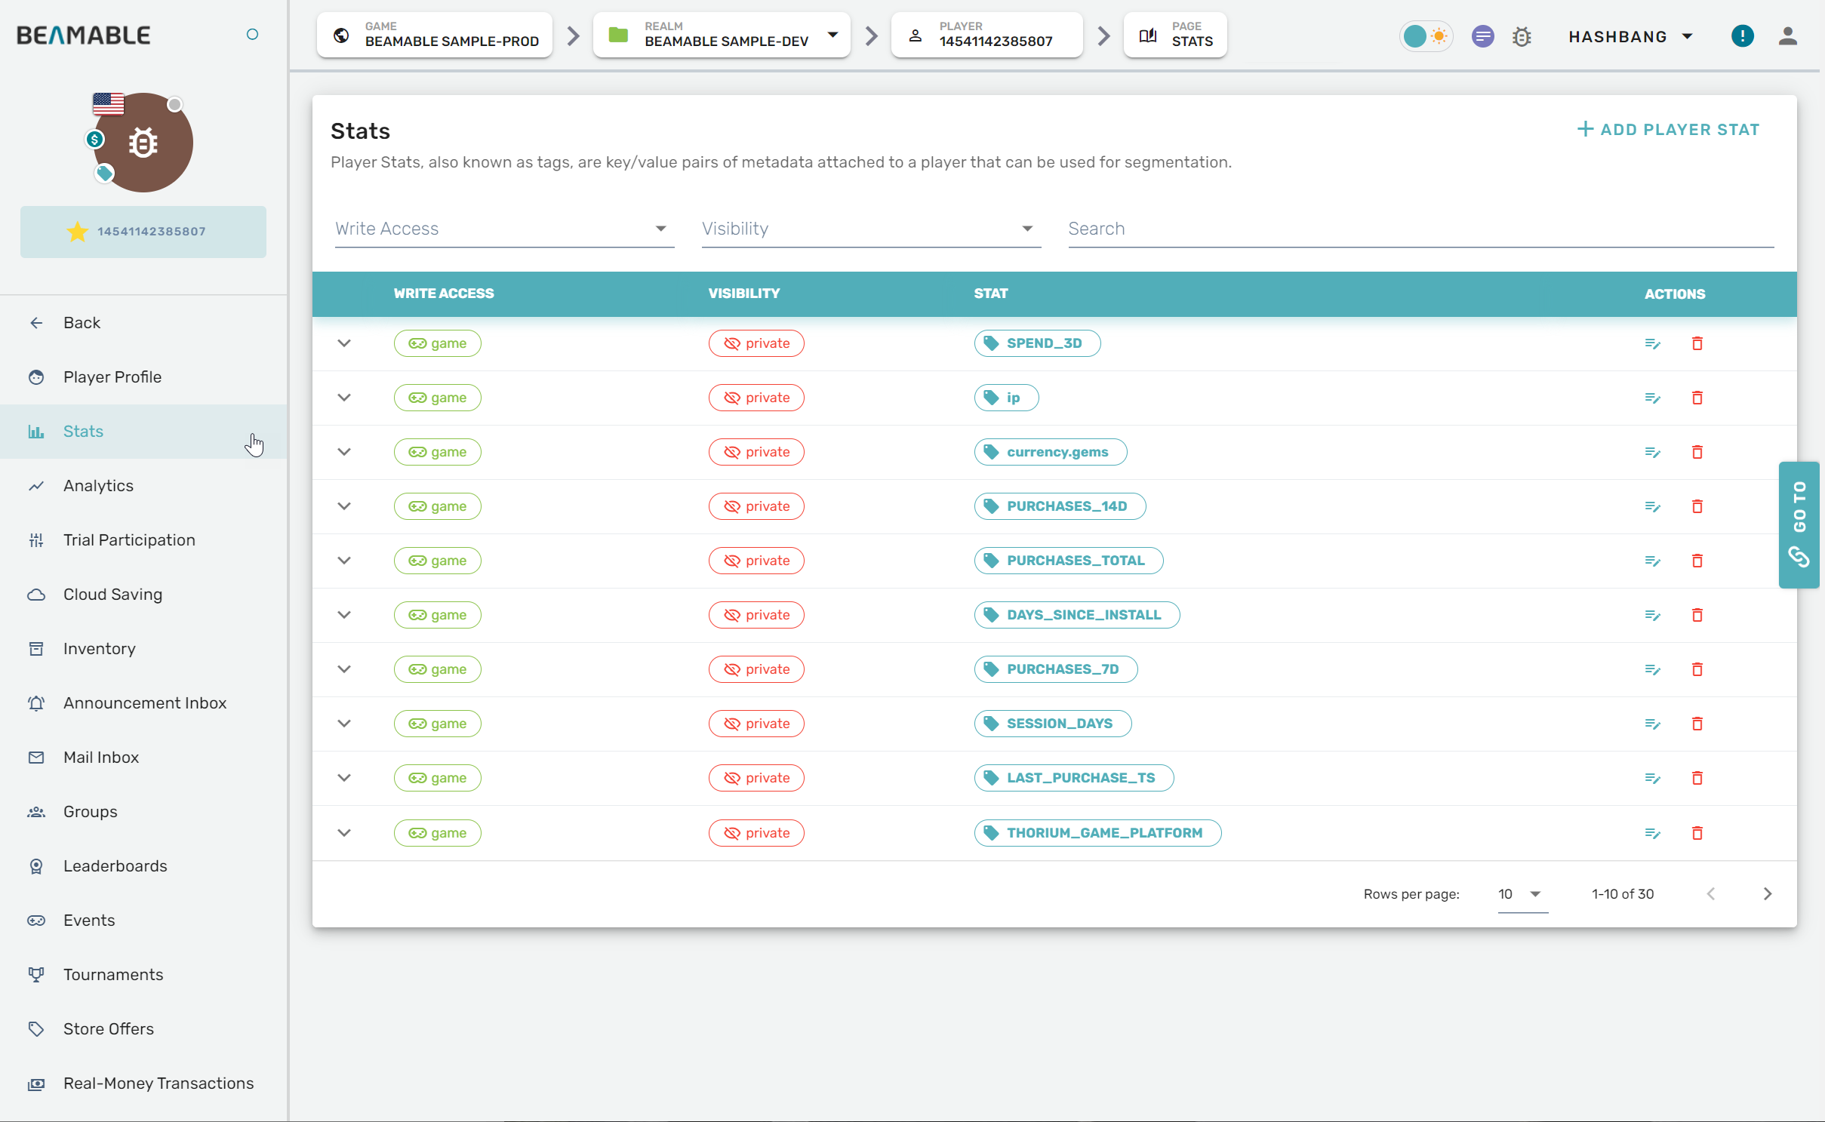The image size is (1825, 1122).
Task: Click the blue alert exclamation icon
Action: point(1742,36)
